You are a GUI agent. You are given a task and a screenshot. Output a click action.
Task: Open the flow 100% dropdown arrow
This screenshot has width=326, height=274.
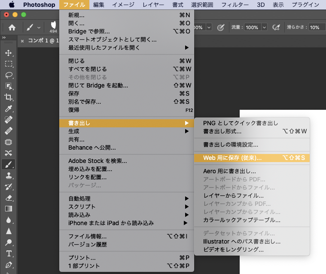click(264, 27)
